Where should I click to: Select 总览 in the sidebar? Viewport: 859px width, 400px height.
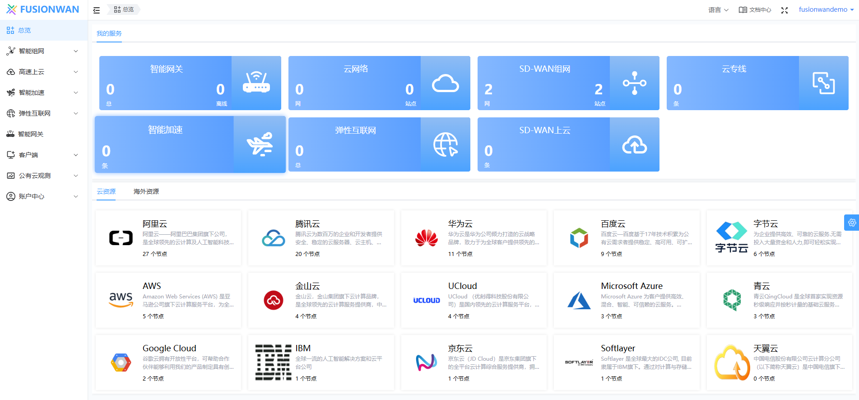pos(44,30)
